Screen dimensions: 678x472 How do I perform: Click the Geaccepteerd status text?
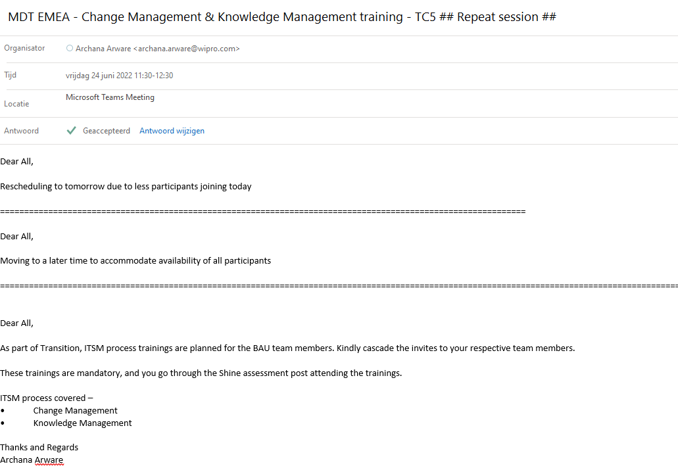click(x=107, y=131)
